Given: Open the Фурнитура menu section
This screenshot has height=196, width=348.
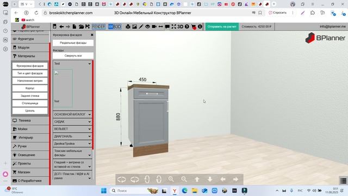Looking at the screenshot, I should click(30, 39).
